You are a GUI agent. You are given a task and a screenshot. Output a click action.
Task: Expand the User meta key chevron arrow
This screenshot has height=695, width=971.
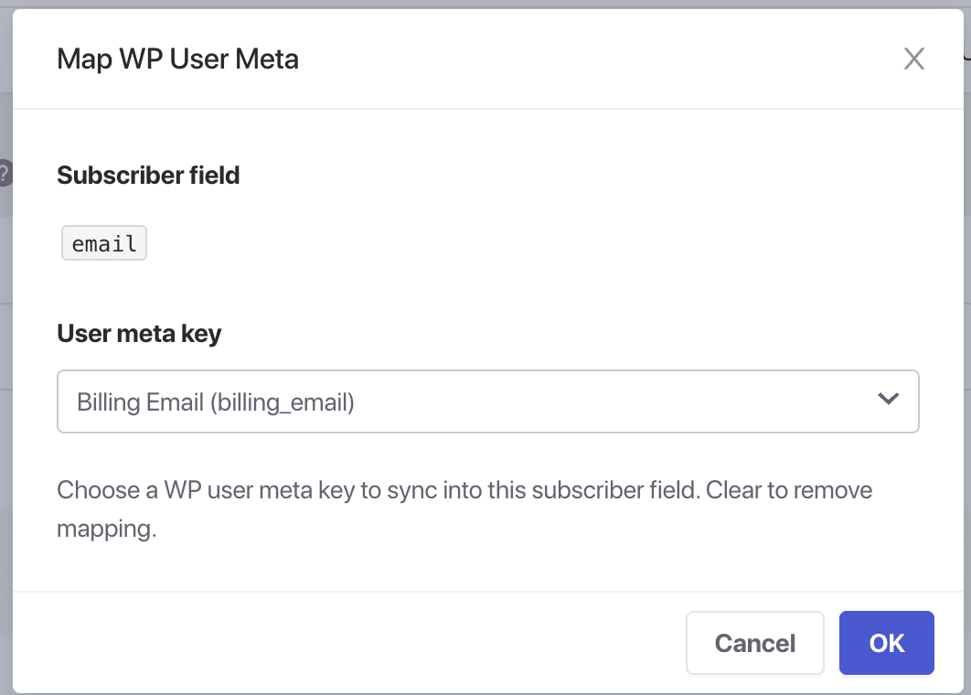[x=888, y=401]
